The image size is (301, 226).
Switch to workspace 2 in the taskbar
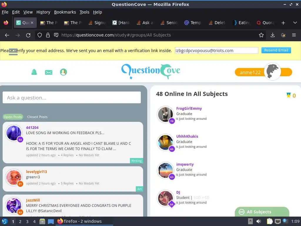click(x=20, y=221)
